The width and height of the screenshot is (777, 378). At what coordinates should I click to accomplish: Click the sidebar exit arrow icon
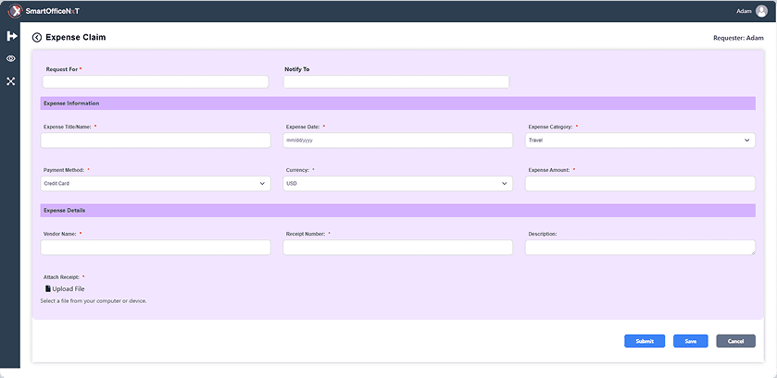11,36
